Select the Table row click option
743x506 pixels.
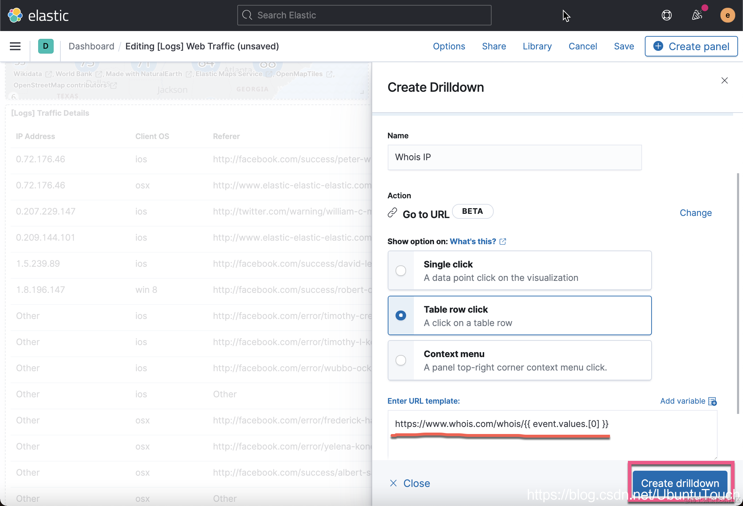click(x=401, y=315)
